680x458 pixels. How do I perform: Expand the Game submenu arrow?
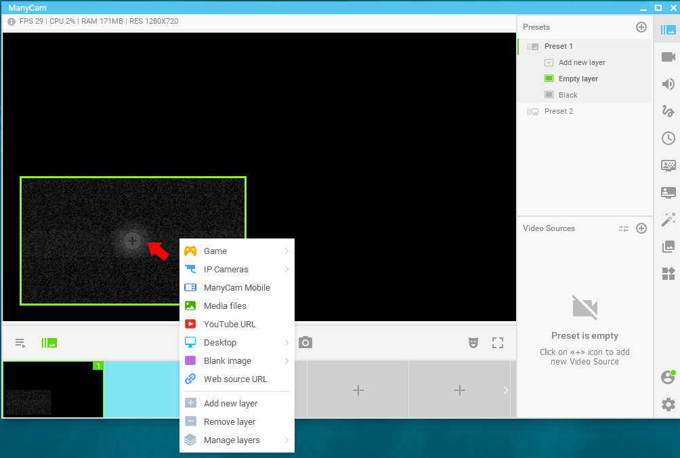click(286, 251)
